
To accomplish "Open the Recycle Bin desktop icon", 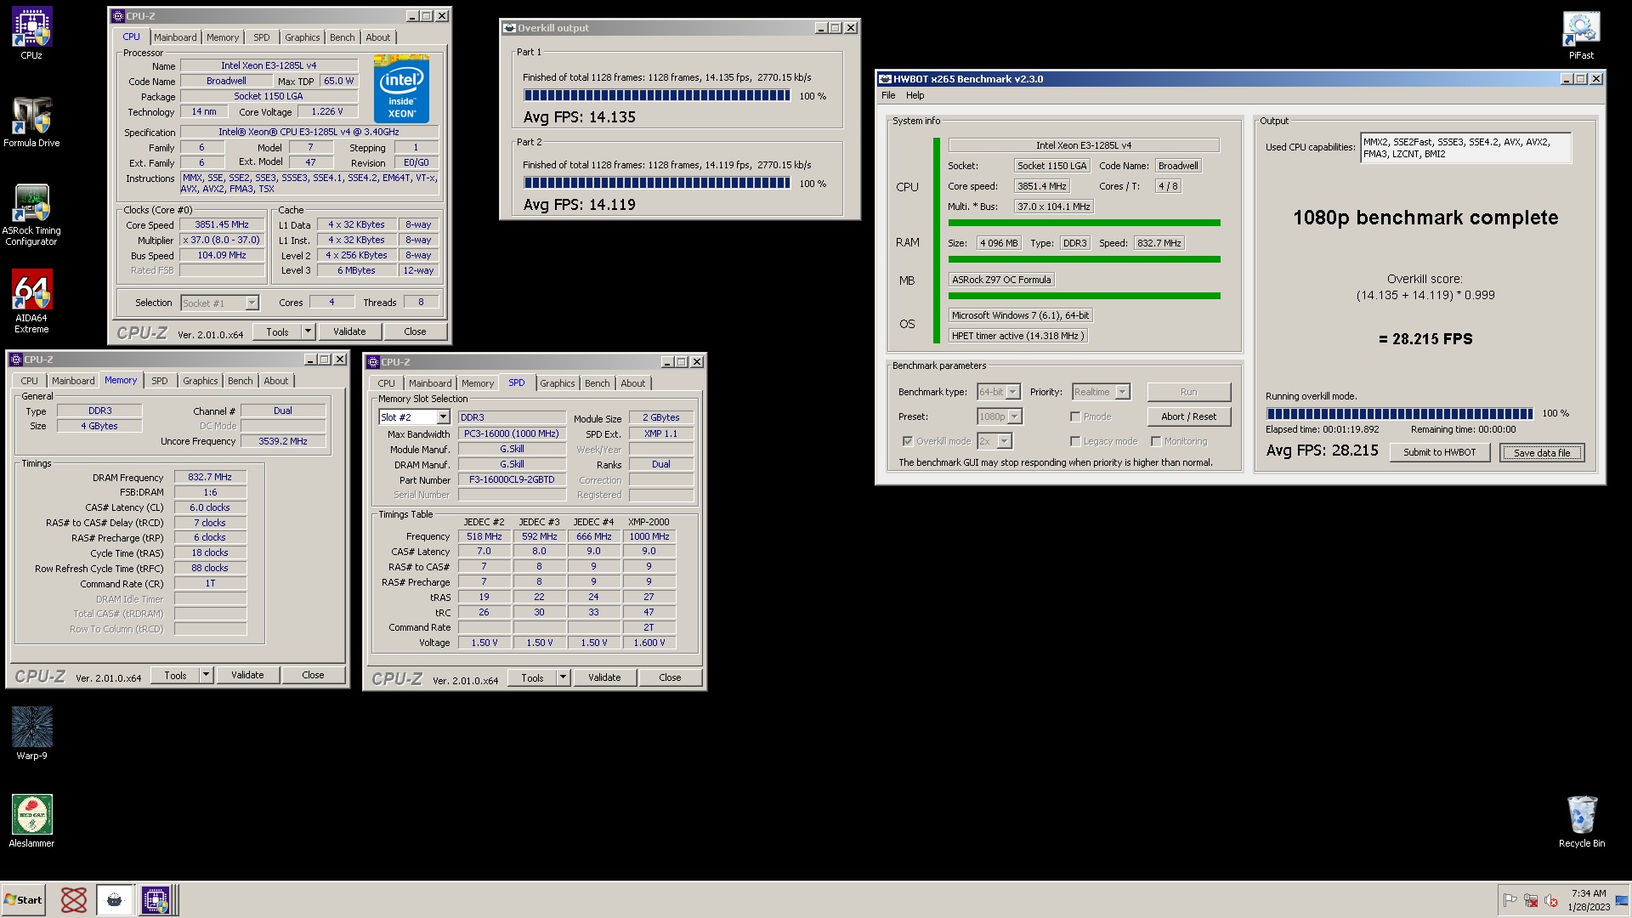I will [1582, 822].
